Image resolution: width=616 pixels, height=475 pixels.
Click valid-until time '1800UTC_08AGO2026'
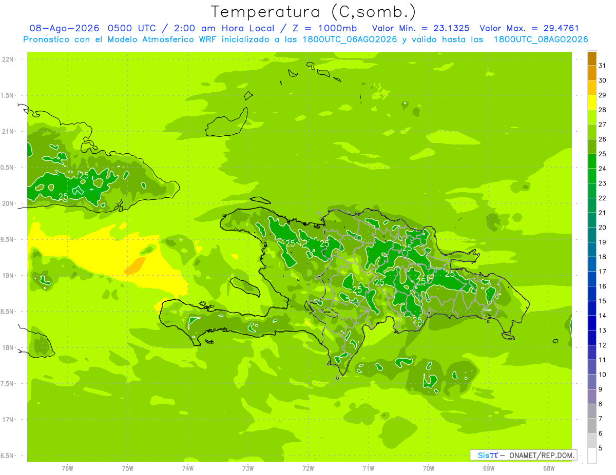[541, 39]
